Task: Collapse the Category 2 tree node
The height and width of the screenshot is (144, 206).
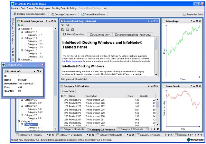Action: click(19, 59)
